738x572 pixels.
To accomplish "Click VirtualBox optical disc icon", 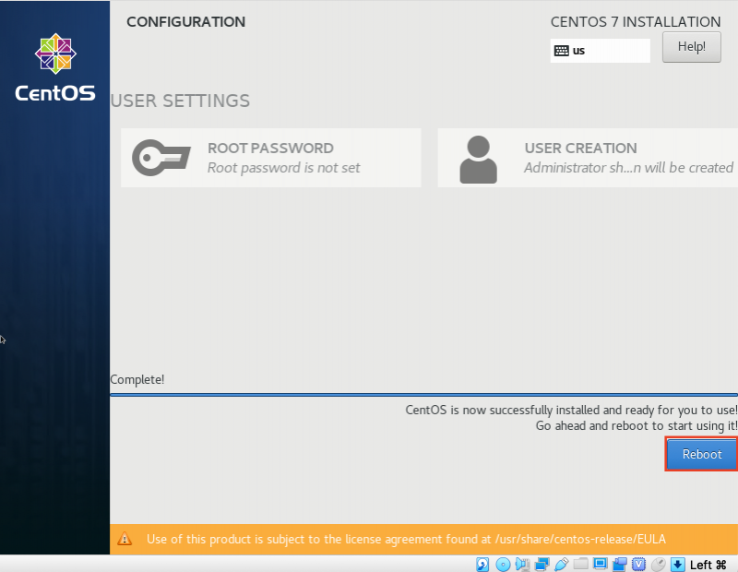I will pos(503,564).
